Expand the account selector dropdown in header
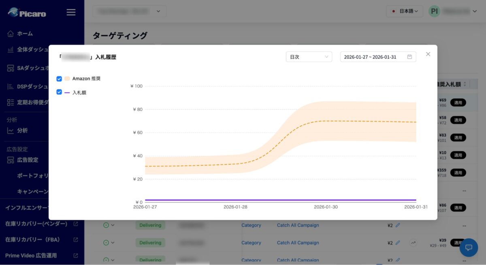This screenshot has width=486, height=265. point(129,11)
